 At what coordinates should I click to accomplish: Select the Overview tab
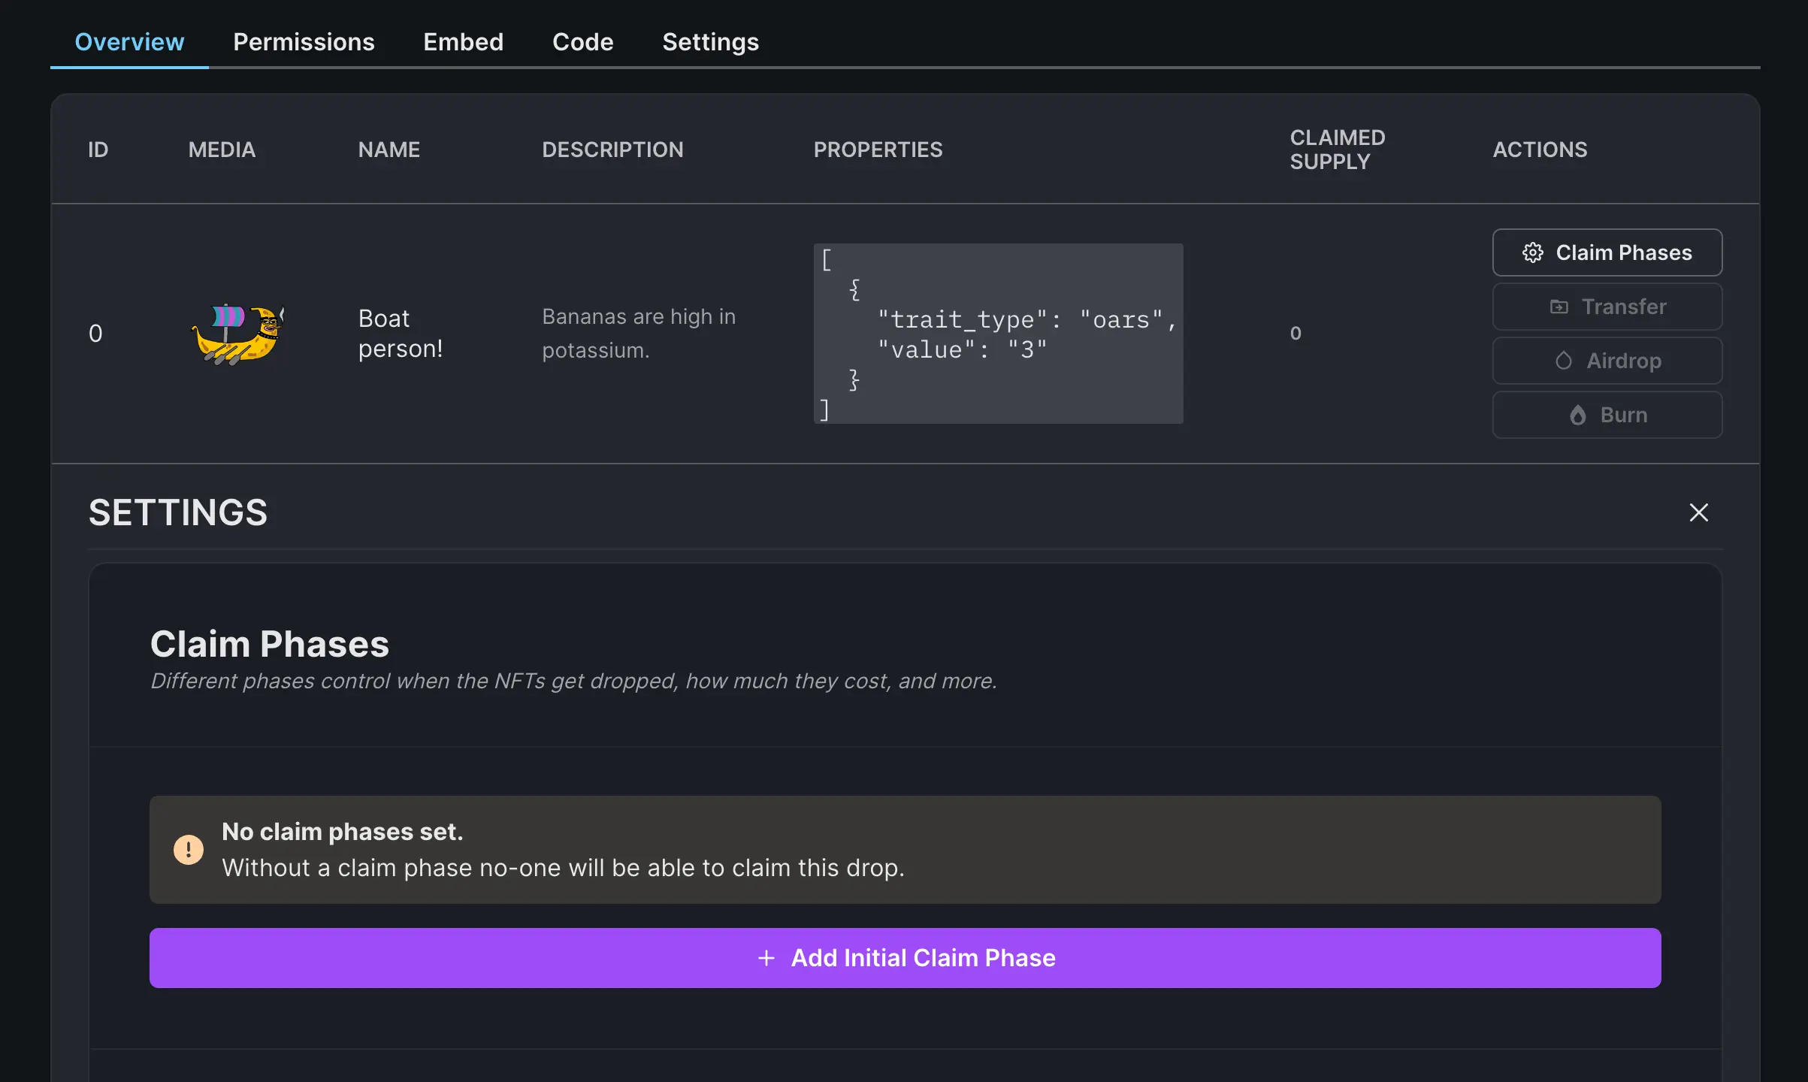click(x=129, y=42)
